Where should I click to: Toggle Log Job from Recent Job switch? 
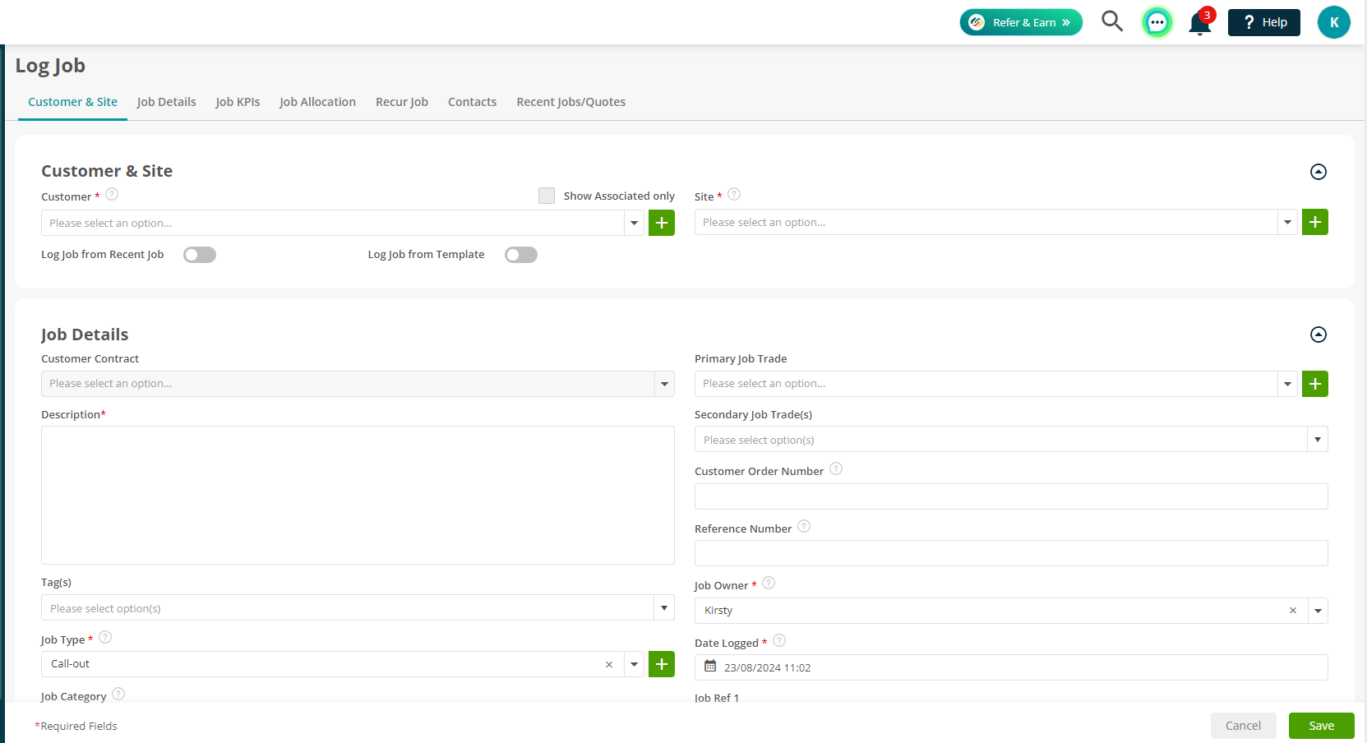click(200, 255)
